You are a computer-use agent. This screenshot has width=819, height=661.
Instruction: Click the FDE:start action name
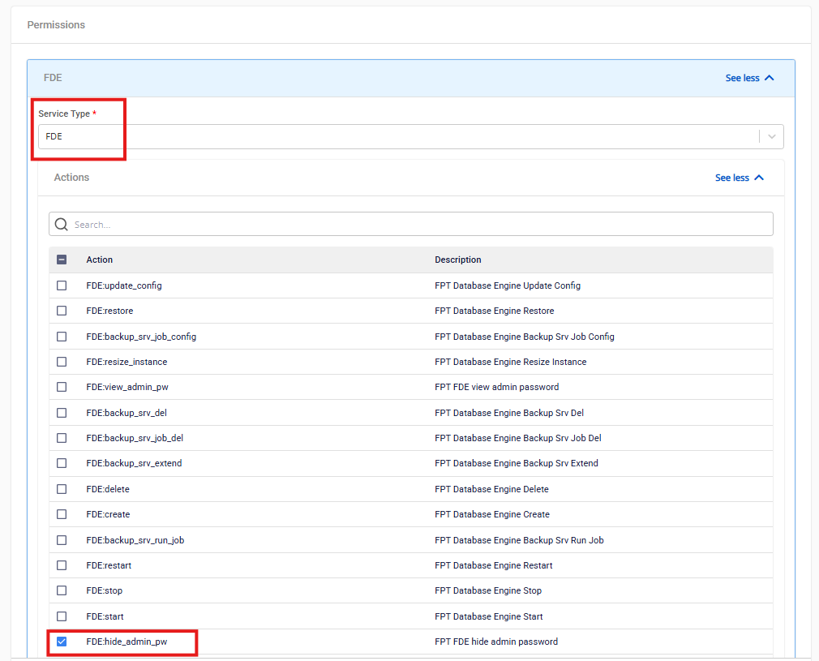click(105, 616)
